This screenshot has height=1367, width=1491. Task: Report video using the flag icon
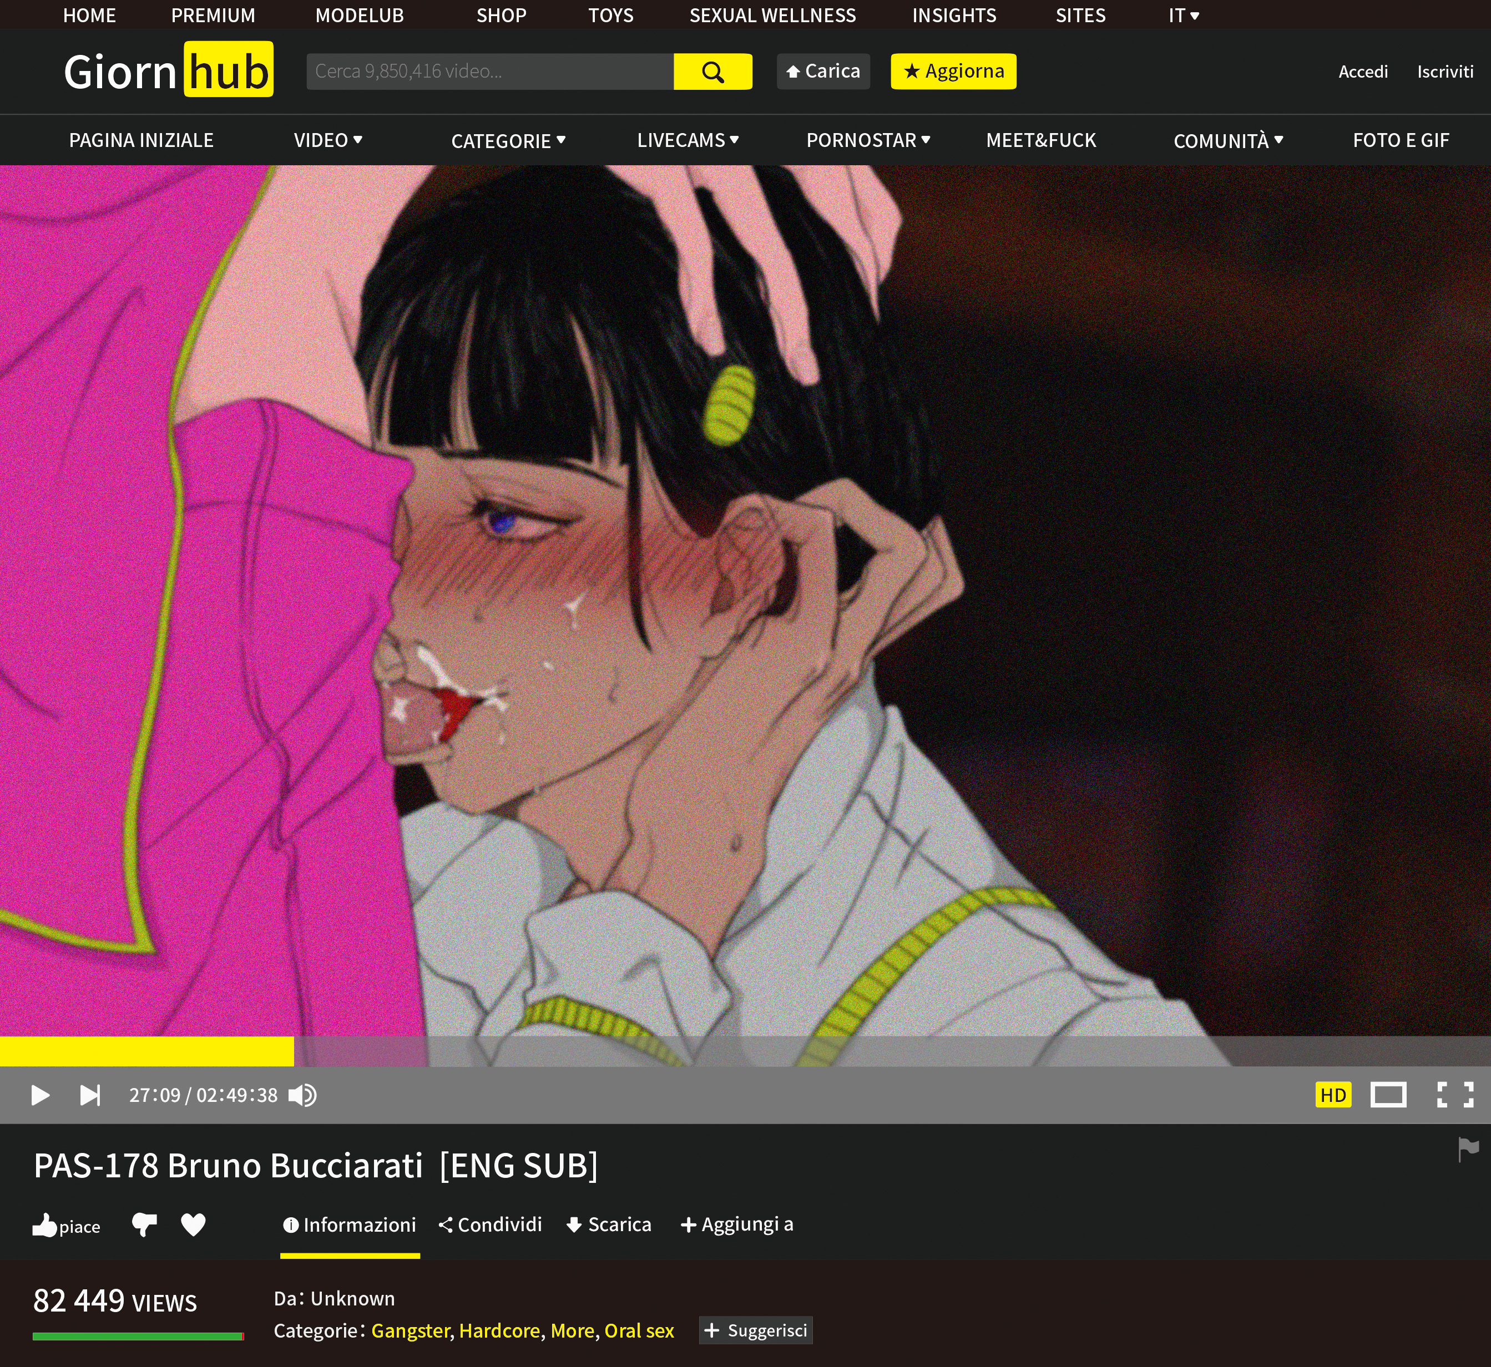[x=1468, y=1149]
